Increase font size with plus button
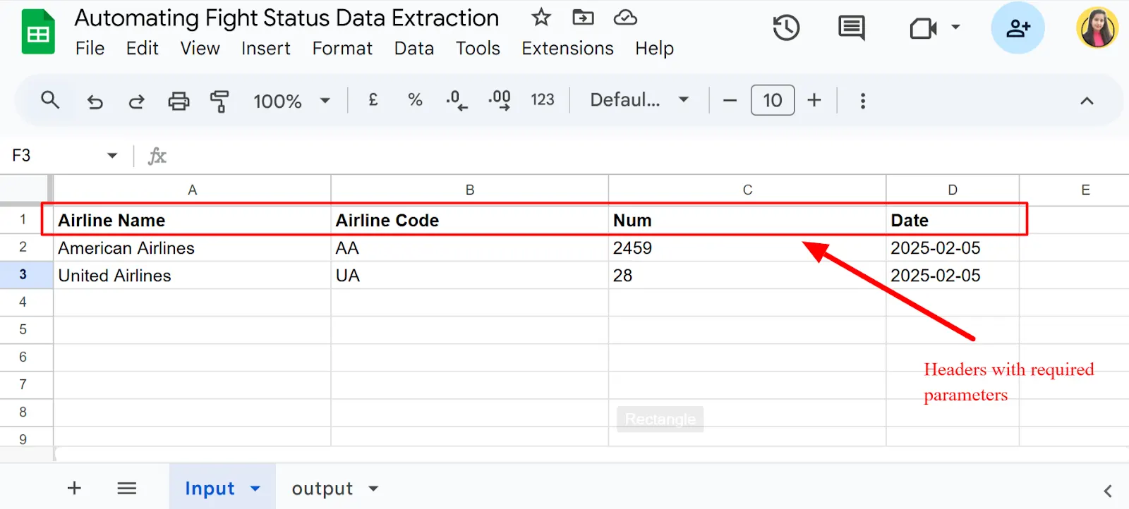Viewport: 1129px width, 509px height. [x=814, y=100]
